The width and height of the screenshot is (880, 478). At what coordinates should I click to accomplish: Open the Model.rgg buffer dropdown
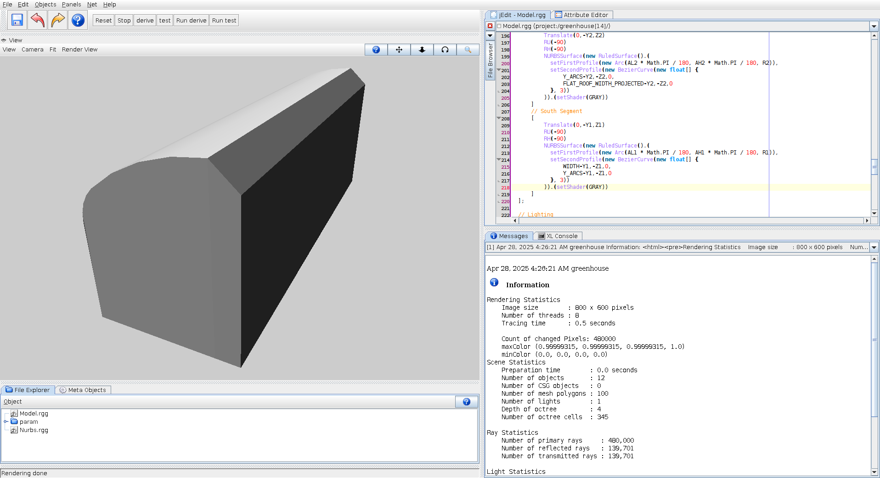(874, 26)
